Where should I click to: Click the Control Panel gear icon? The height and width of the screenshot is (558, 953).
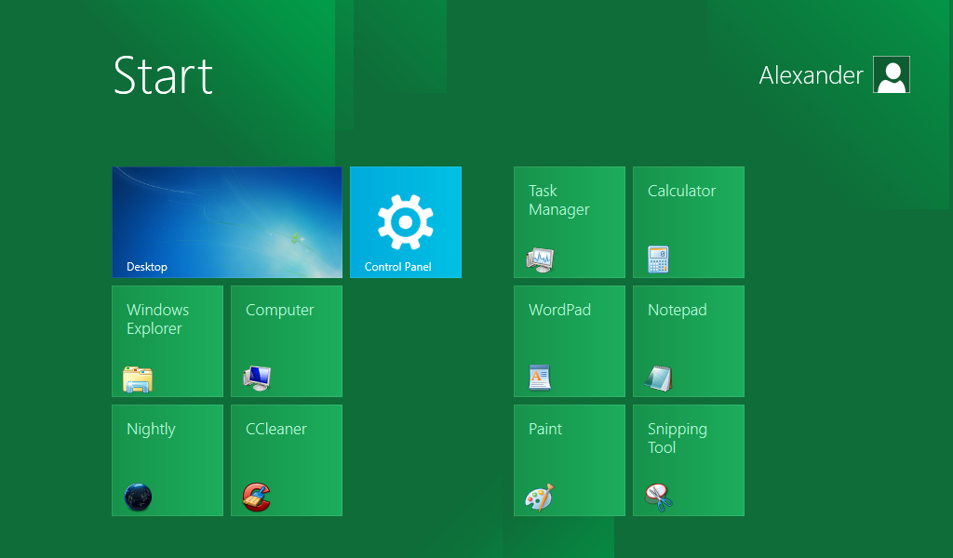coord(406,221)
